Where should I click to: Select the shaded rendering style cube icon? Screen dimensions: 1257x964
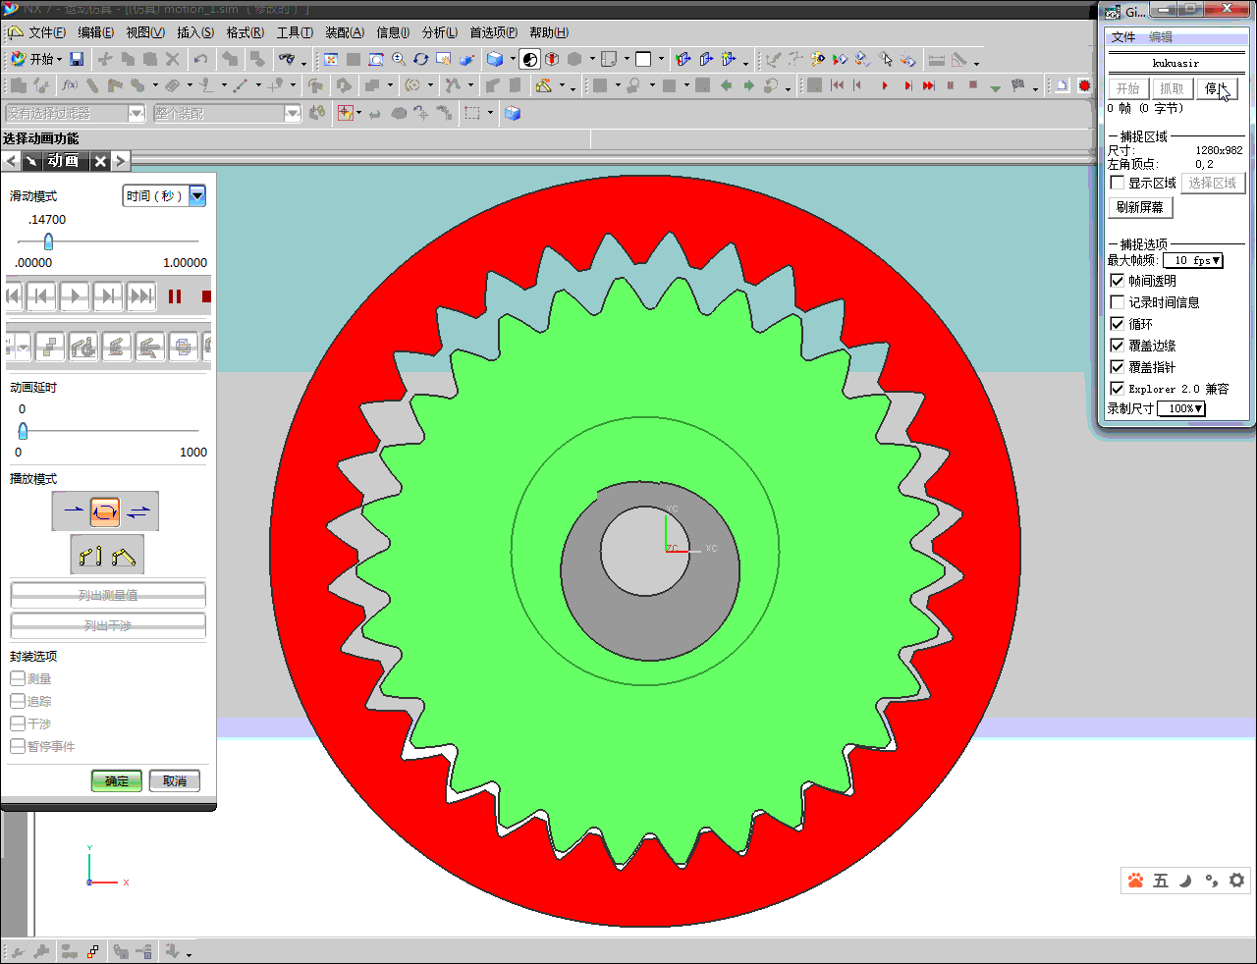click(495, 59)
